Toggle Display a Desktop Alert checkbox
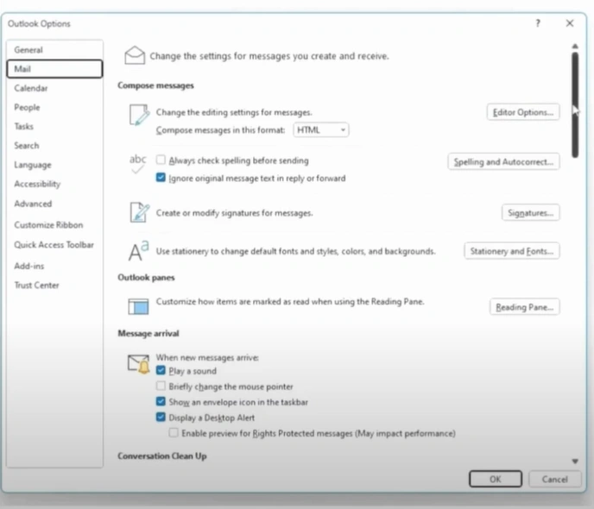This screenshot has width=594, height=509. point(161,417)
